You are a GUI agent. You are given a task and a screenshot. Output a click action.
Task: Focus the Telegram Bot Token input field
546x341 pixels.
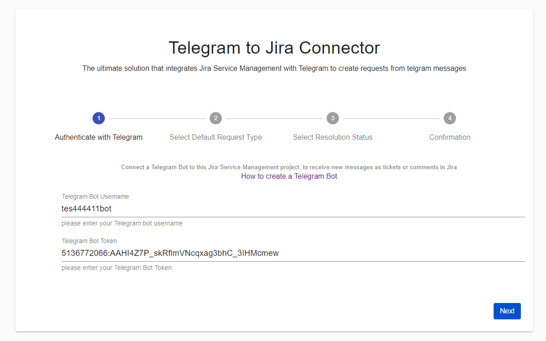click(293, 253)
